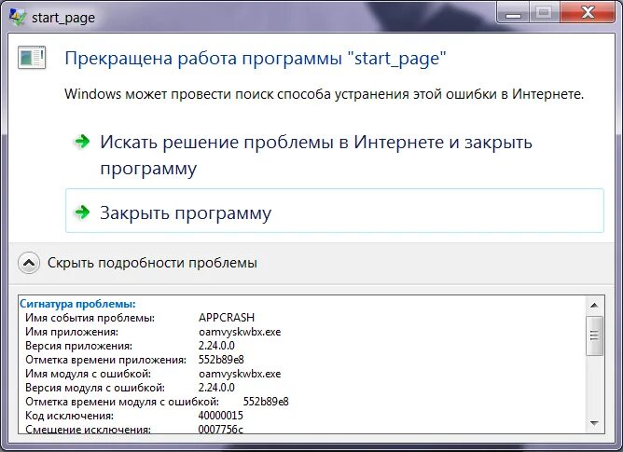Minimize the start_page dialog window
The height and width of the screenshot is (452, 623).
513,13
